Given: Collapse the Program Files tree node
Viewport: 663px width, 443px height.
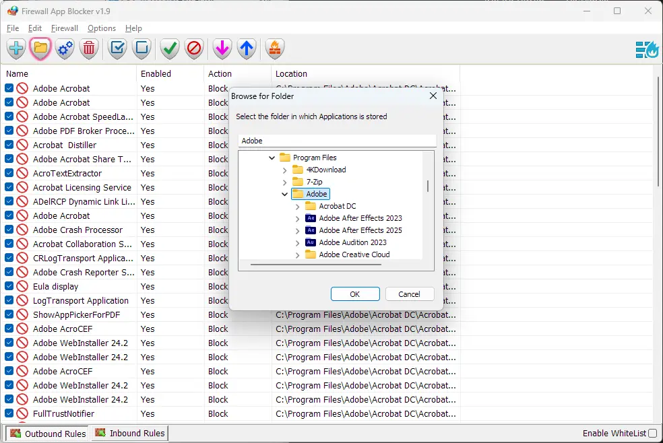Looking at the screenshot, I should tap(272, 158).
